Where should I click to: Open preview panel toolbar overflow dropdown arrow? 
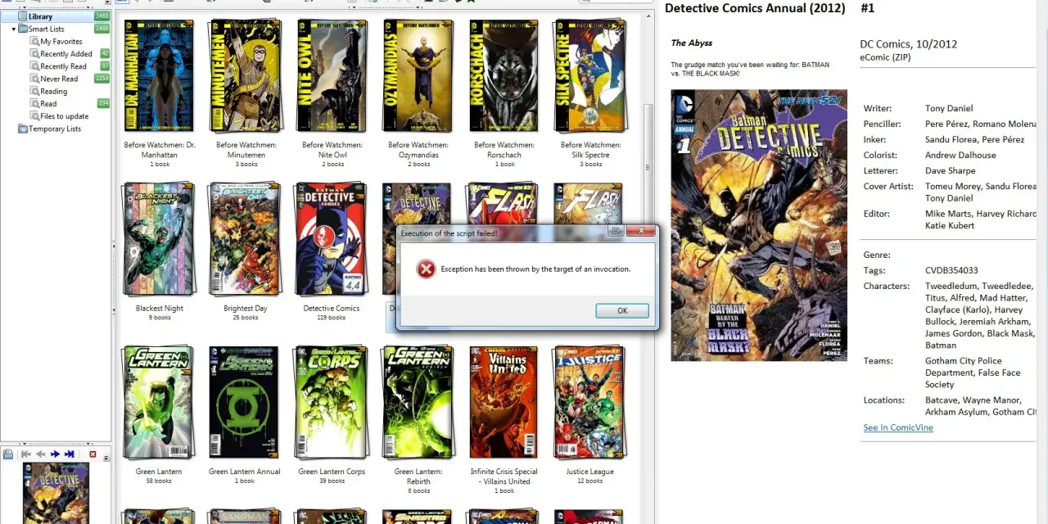pyautogui.click(x=106, y=458)
